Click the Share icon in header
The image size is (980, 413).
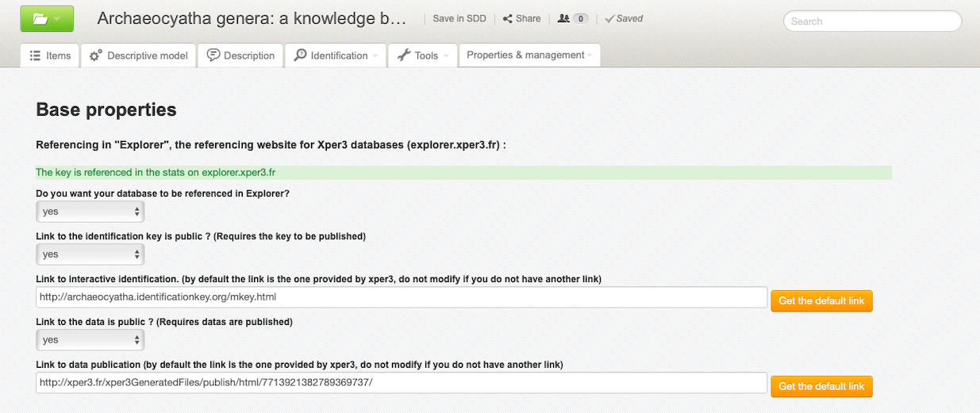pyautogui.click(x=508, y=18)
